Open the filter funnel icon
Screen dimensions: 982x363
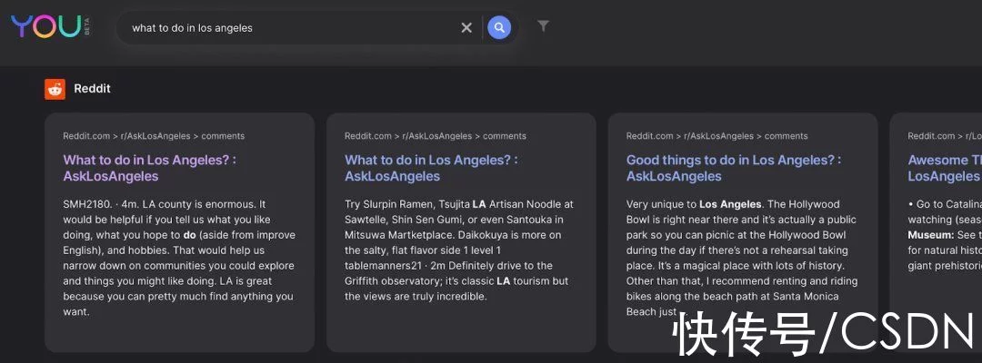coord(543,26)
